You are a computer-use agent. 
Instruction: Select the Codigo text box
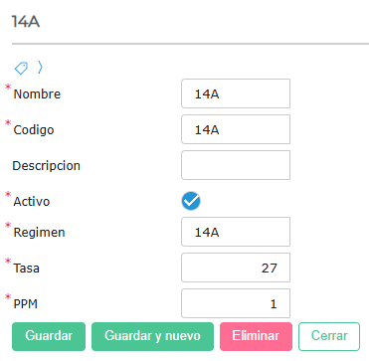click(236, 129)
